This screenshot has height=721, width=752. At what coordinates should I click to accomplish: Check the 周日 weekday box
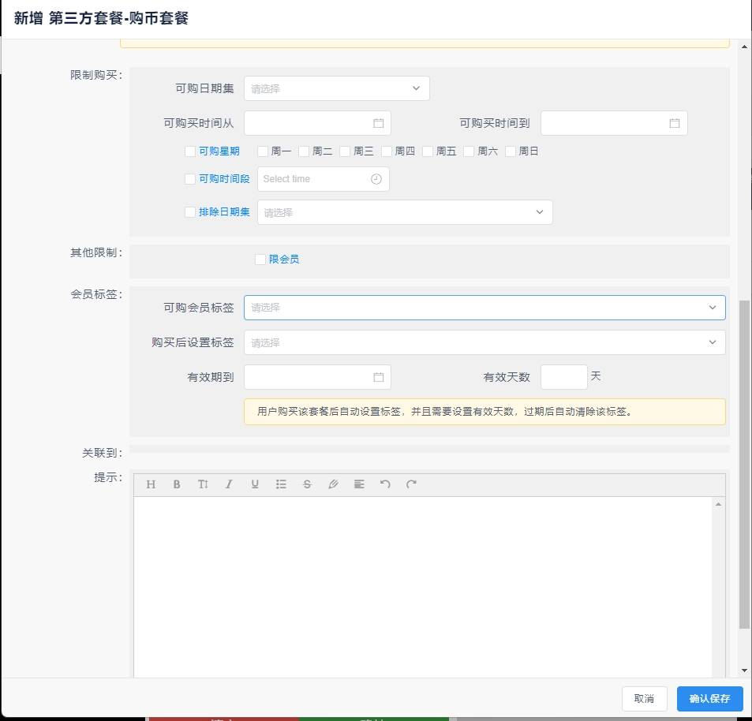pos(511,151)
